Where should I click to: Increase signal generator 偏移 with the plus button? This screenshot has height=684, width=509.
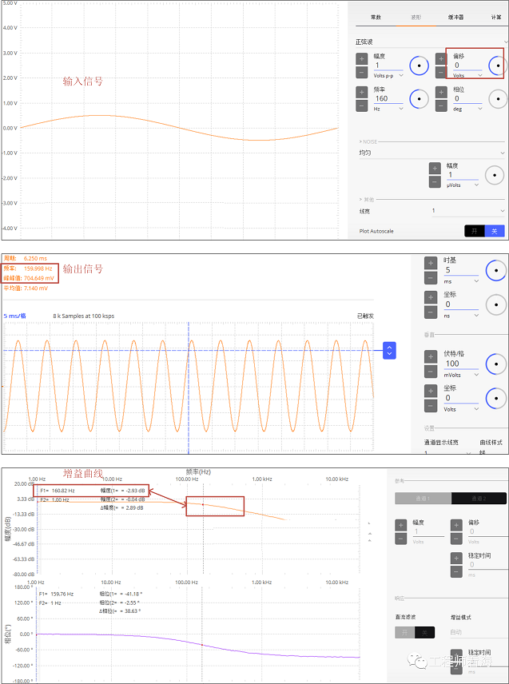tap(441, 59)
